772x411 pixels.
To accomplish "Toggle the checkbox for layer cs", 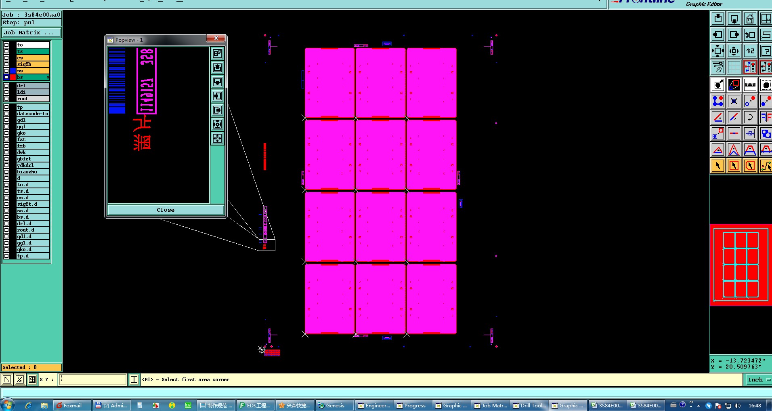I will [6, 58].
